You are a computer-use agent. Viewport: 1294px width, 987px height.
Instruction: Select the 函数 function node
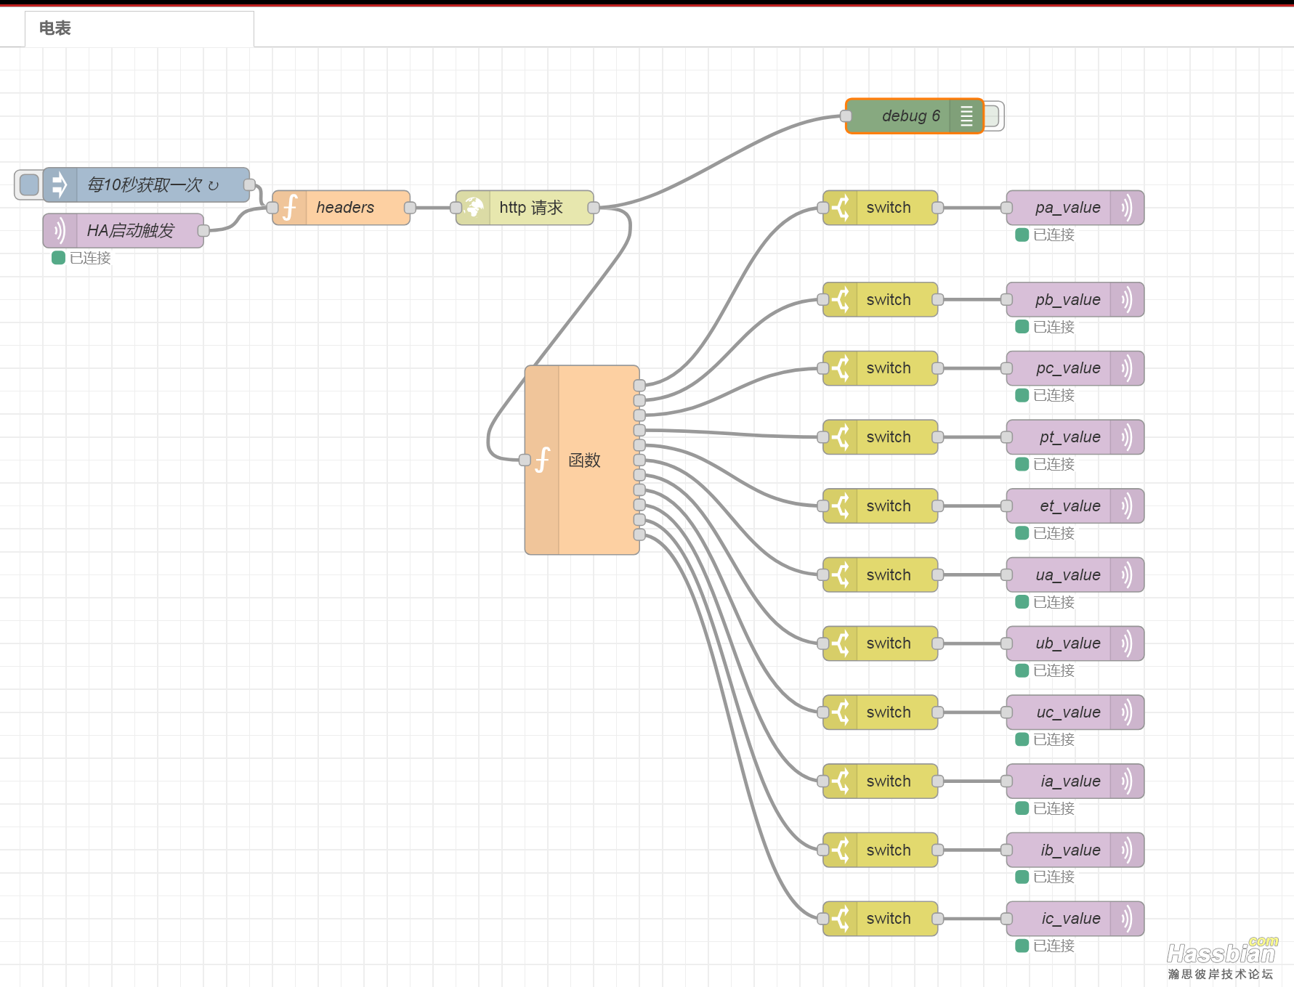[x=582, y=460]
